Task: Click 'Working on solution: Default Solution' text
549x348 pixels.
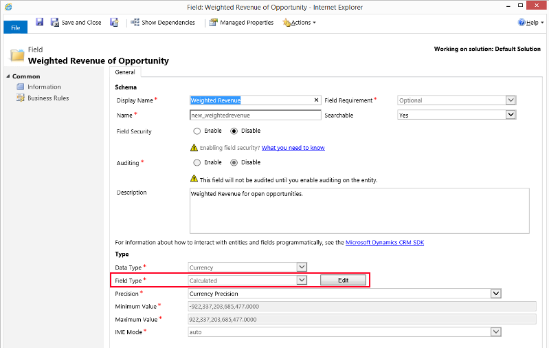Action: pos(487,49)
